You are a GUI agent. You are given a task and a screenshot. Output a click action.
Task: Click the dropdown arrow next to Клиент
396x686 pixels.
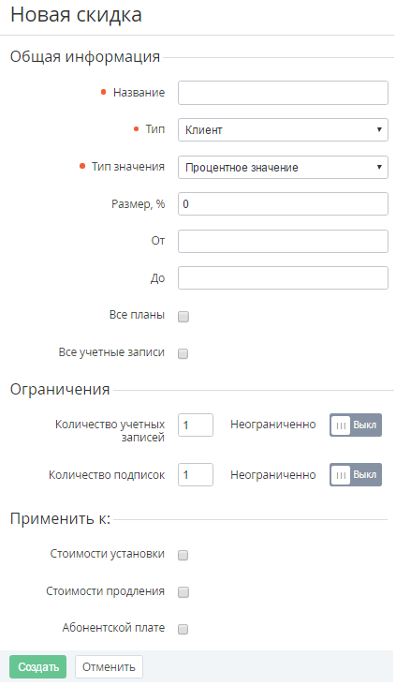coord(379,130)
